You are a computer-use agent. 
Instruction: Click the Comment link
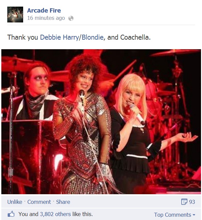(39, 202)
